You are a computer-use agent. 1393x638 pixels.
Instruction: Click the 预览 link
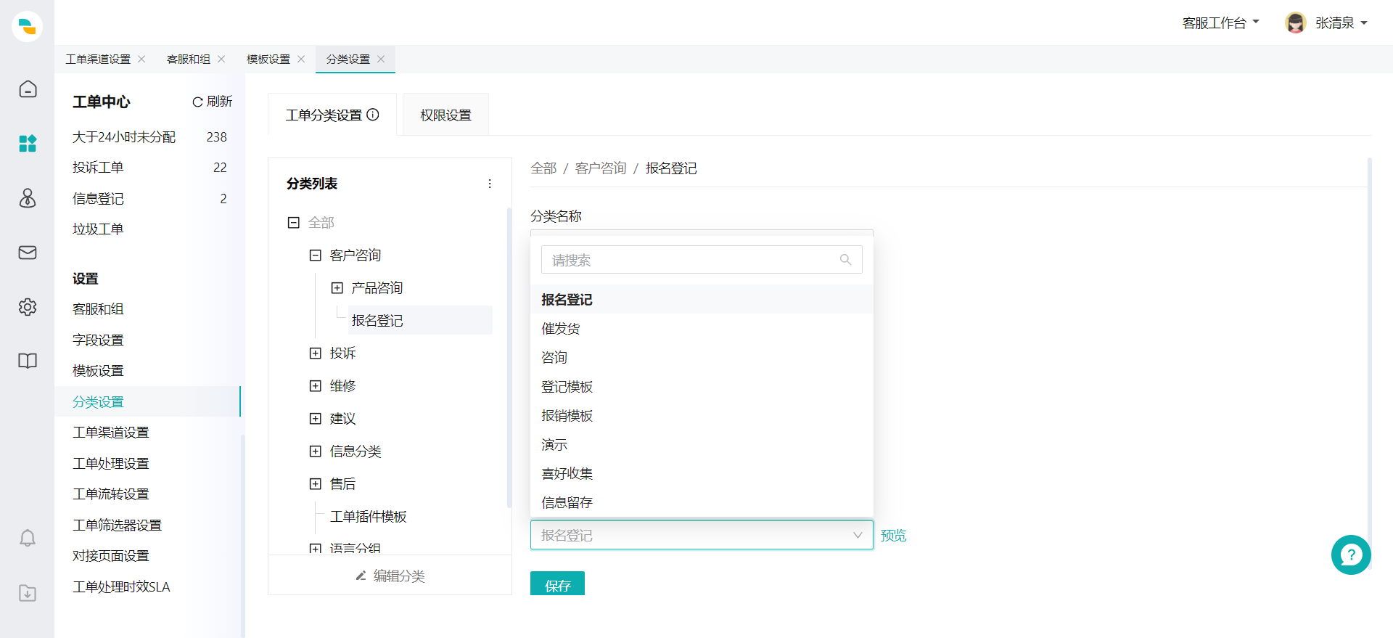pos(894,536)
